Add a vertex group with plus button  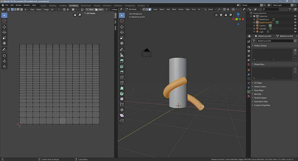point(295,50)
